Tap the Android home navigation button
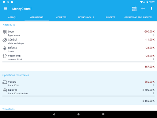This screenshot has height=118, width=157. 78,114
